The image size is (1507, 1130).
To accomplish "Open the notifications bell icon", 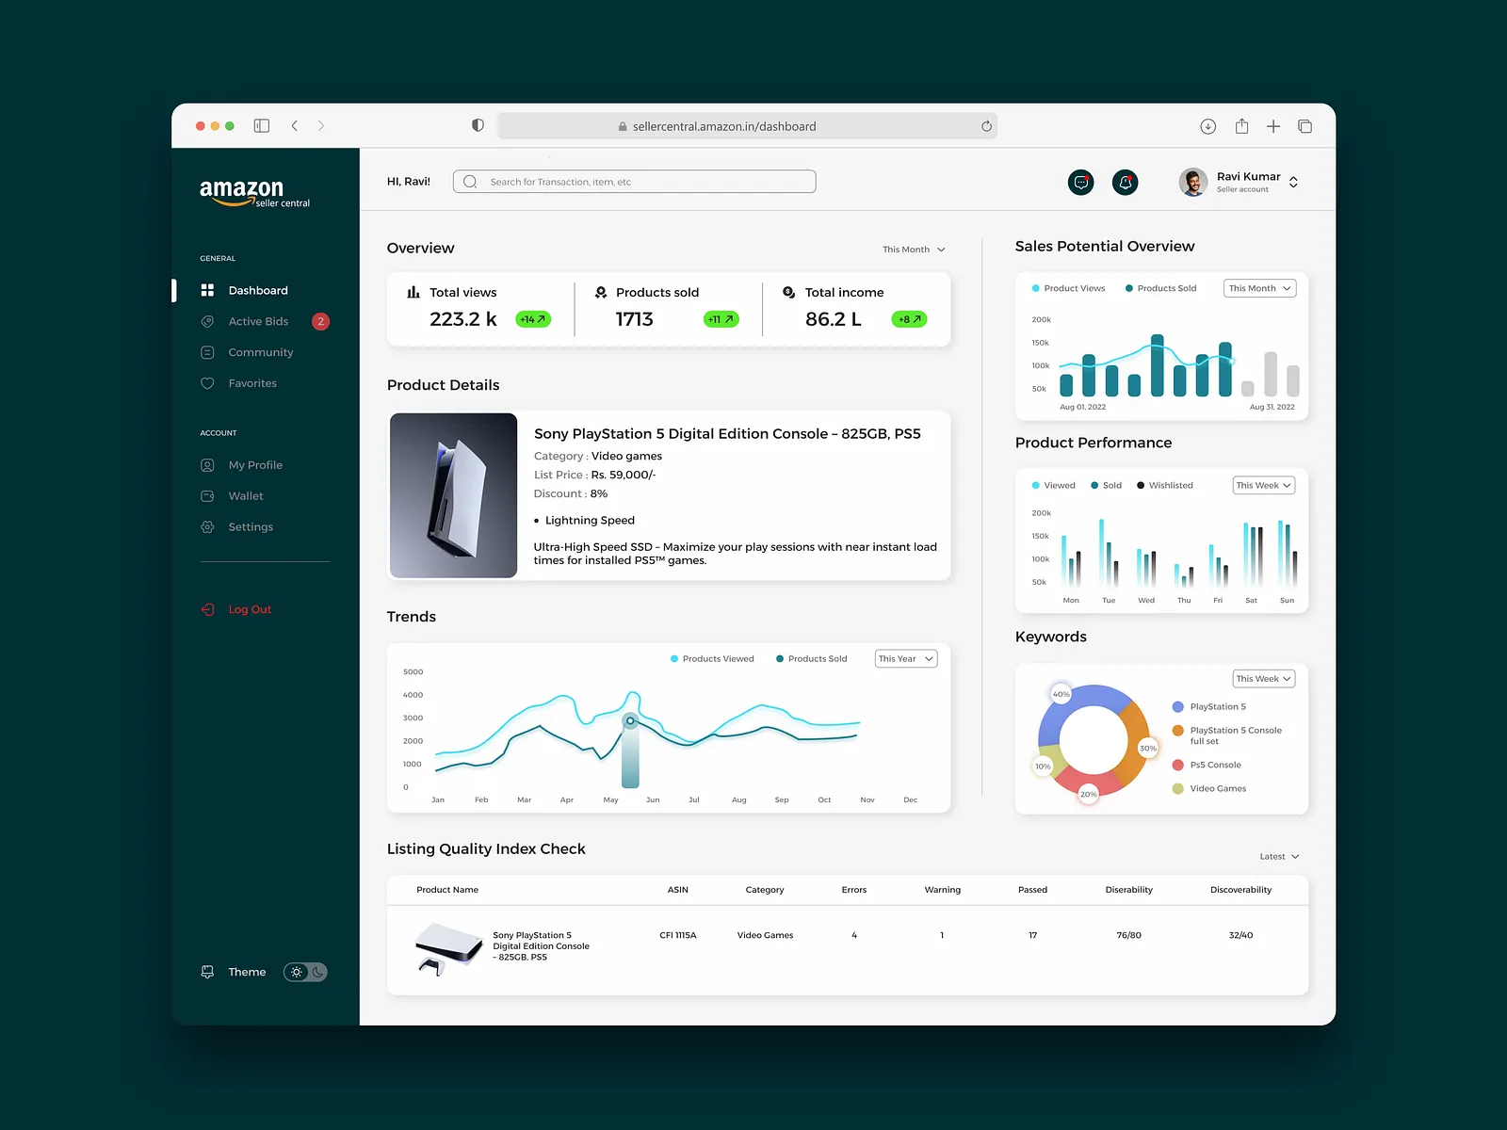I will (1125, 183).
